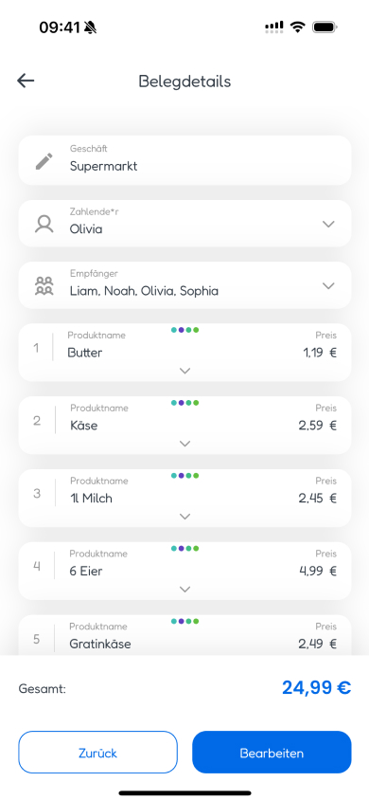Image resolution: width=369 pixels, height=800 pixels.
Task: Expand the 1l Milch item chevron
Action: pos(185,517)
